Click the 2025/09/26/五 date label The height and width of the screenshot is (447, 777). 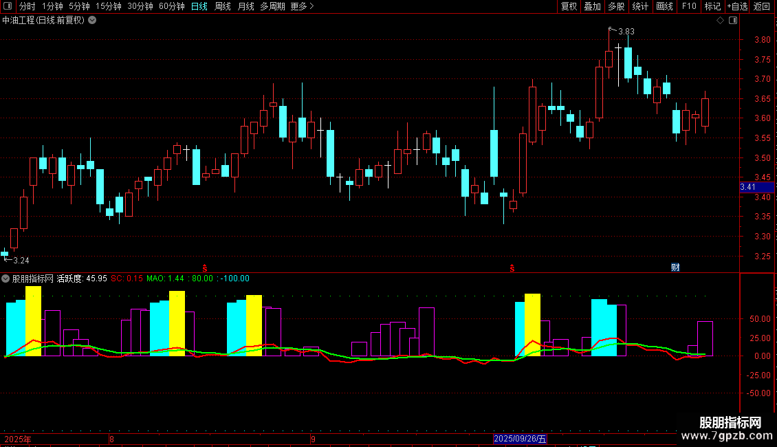point(520,439)
